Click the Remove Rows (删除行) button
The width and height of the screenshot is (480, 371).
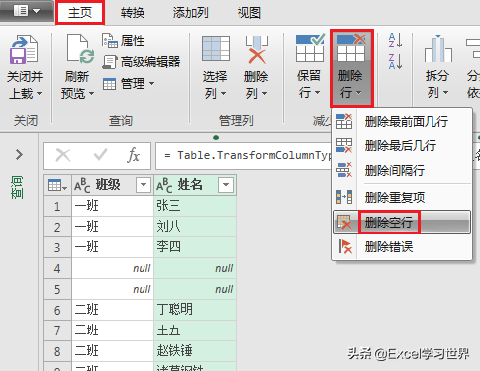351,68
